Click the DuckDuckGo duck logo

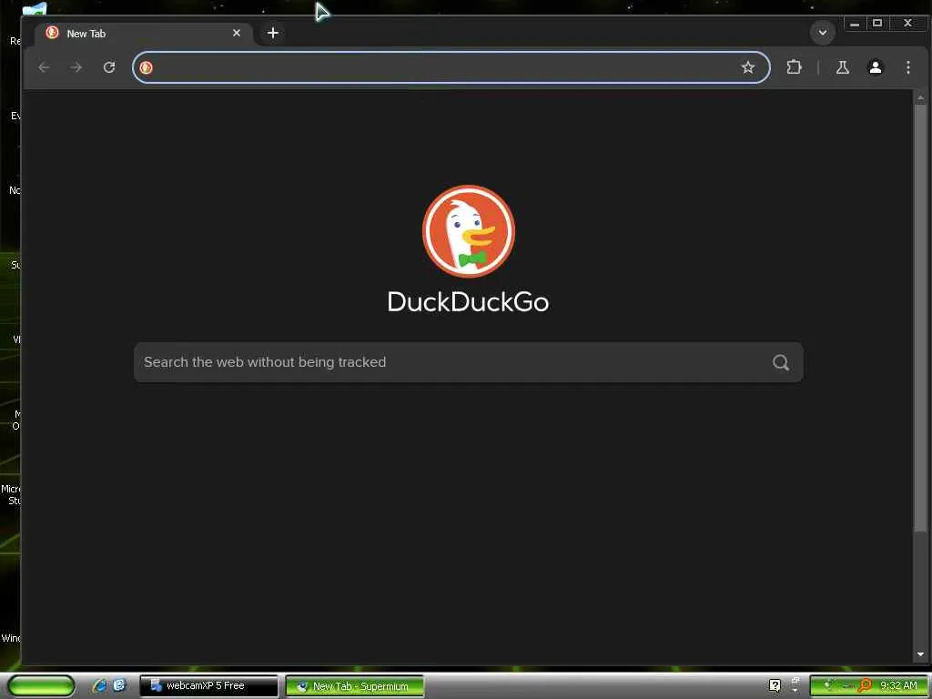(x=469, y=231)
